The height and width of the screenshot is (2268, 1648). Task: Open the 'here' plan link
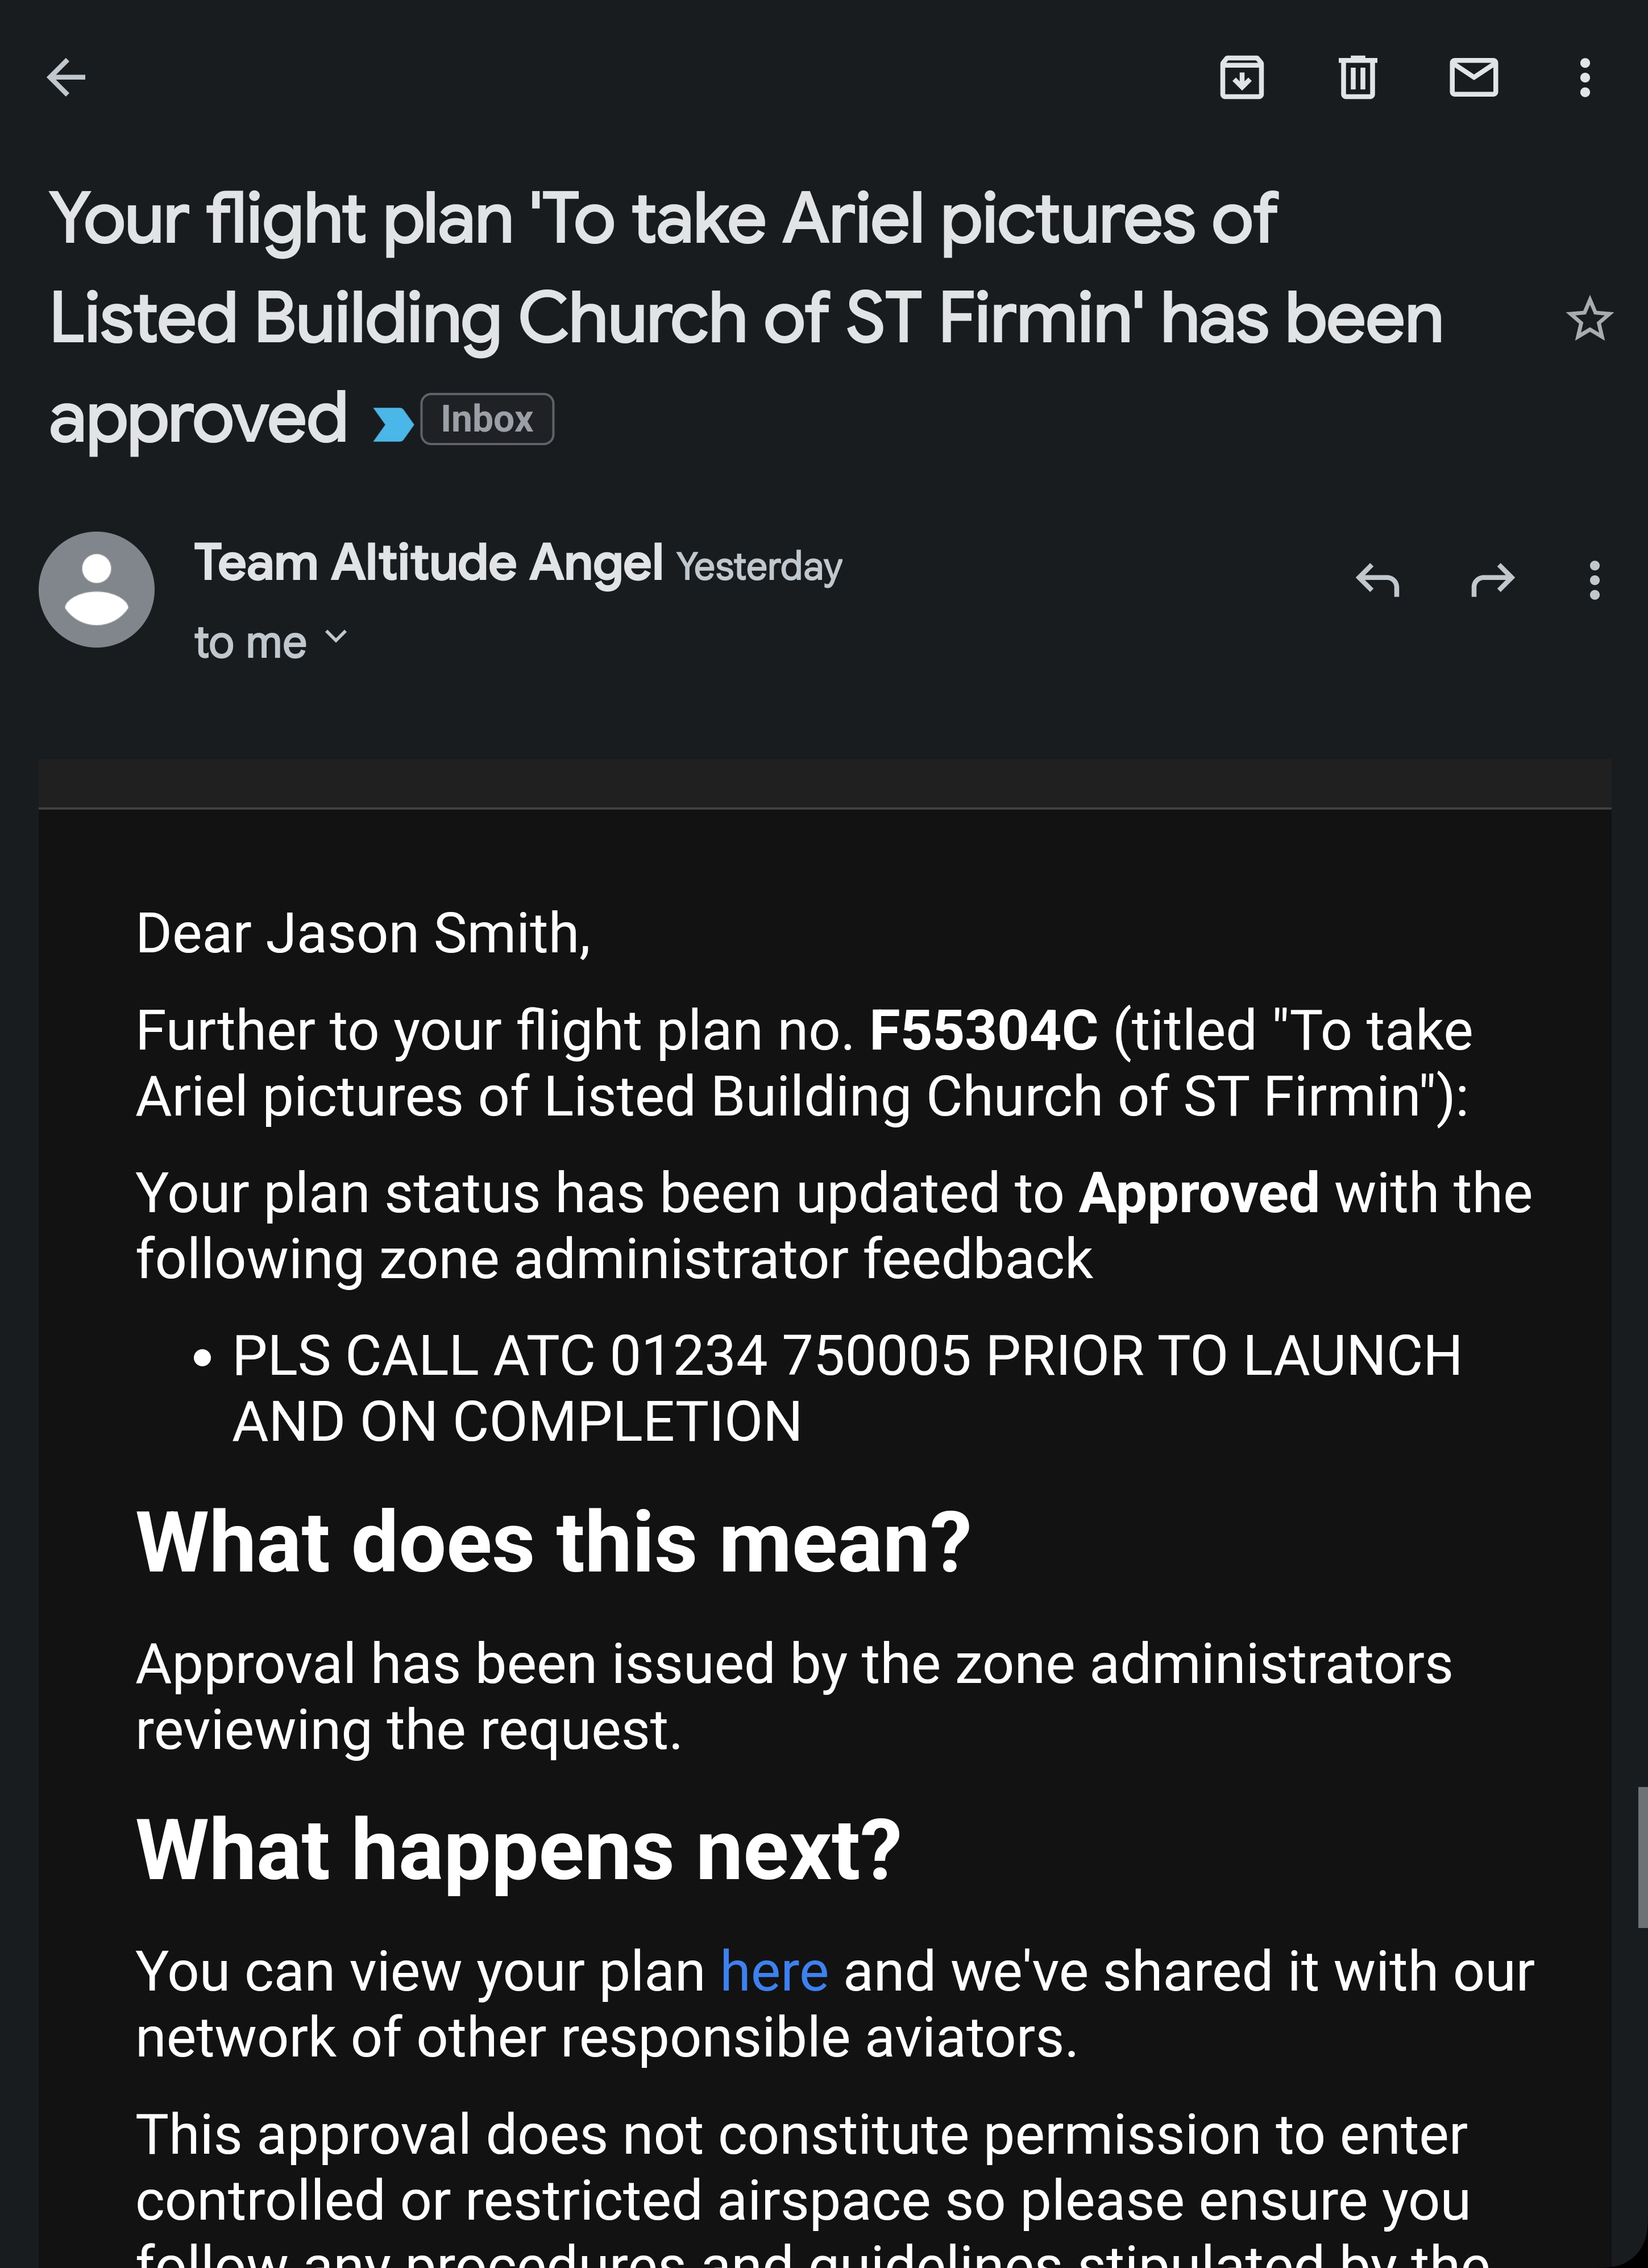774,1972
